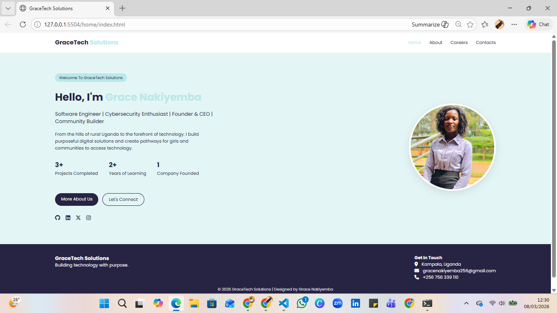Go to the About nav link
Image resolution: width=557 pixels, height=313 pixels.
tap(436, 42)
